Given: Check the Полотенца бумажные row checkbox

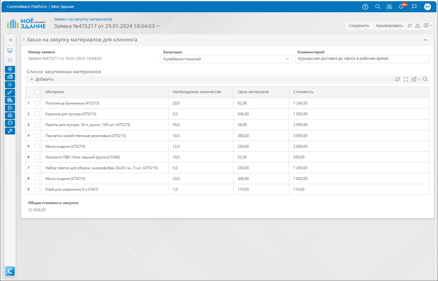Looking at the screenshot, I should (x=37, y=104).
